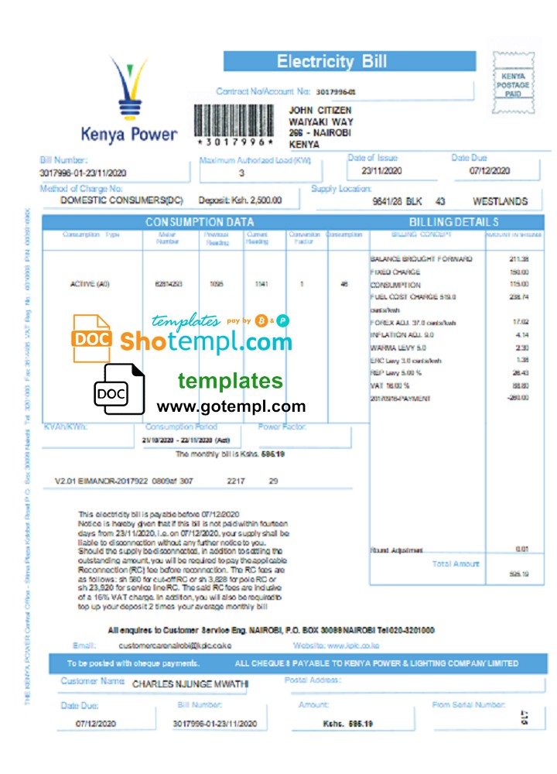Click the INFLATION ADJ. billing row
The width and height of the screenshot is (557, 774).
tap(449, 335)
